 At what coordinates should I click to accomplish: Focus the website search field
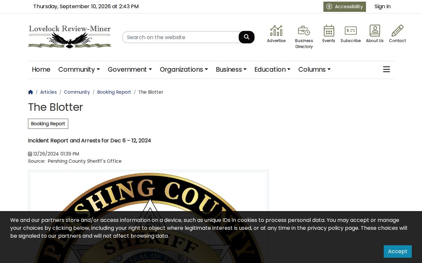[181, 37]
